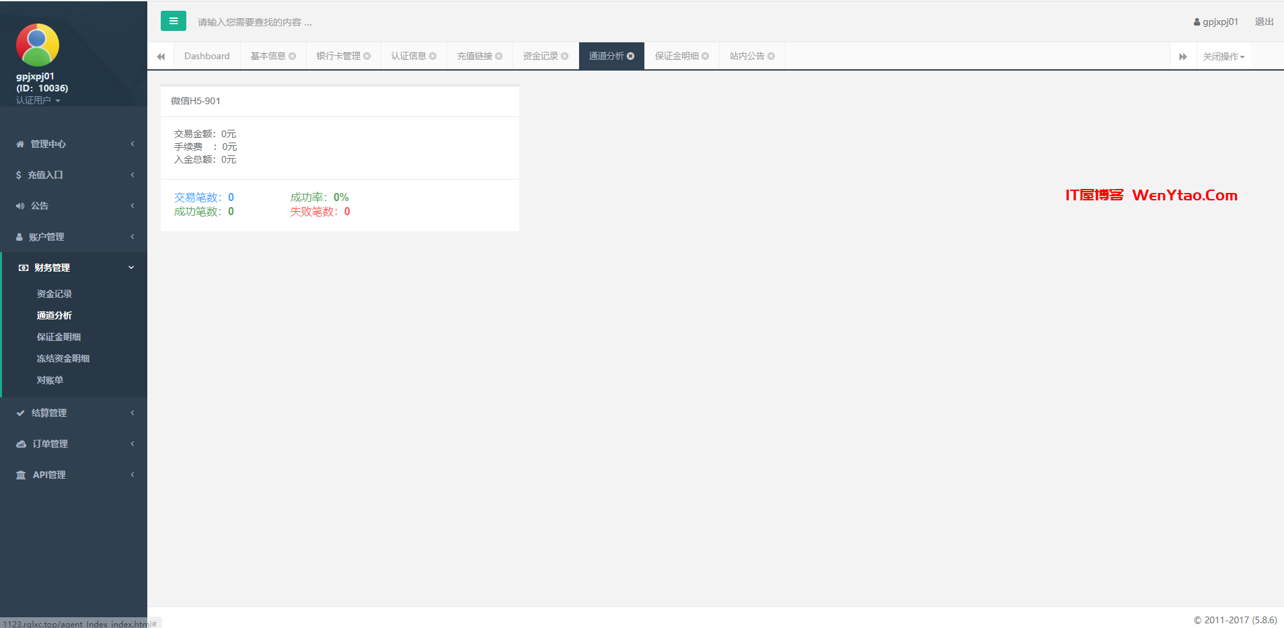Close the 充值链接 tab
Screen dimensions: 1284x628
pyautogui.click(x=499, y=56)
